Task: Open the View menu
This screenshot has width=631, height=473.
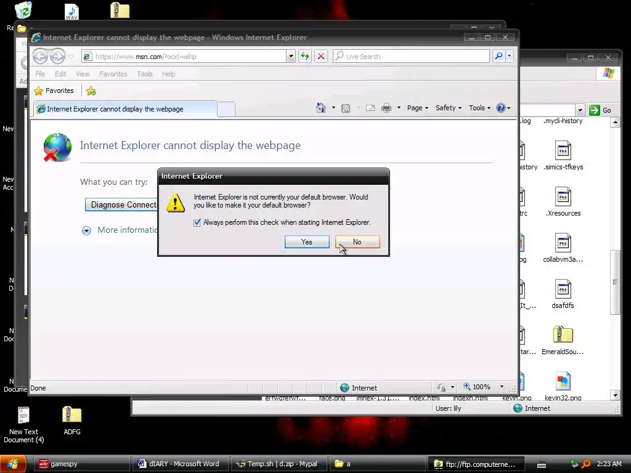Action: click(x=83, y=74)
